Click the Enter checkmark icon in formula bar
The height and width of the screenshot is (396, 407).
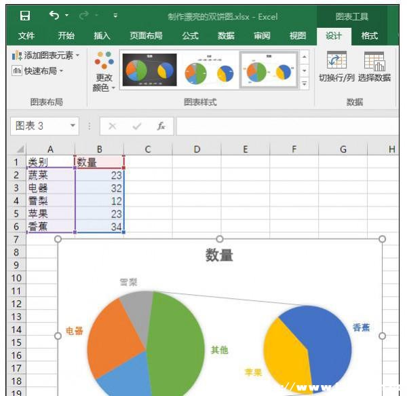(137, 126)
